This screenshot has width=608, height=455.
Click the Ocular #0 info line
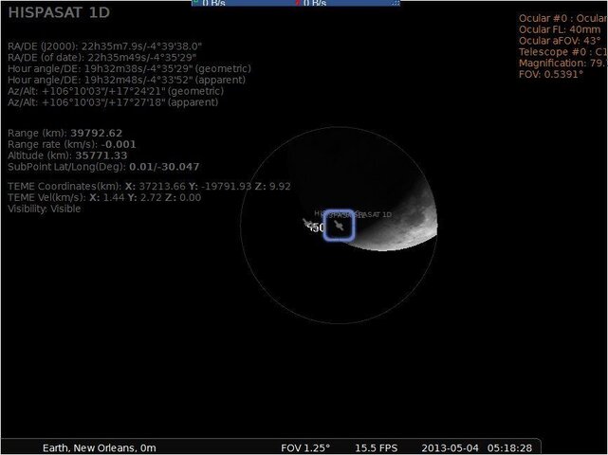point(563,18)
